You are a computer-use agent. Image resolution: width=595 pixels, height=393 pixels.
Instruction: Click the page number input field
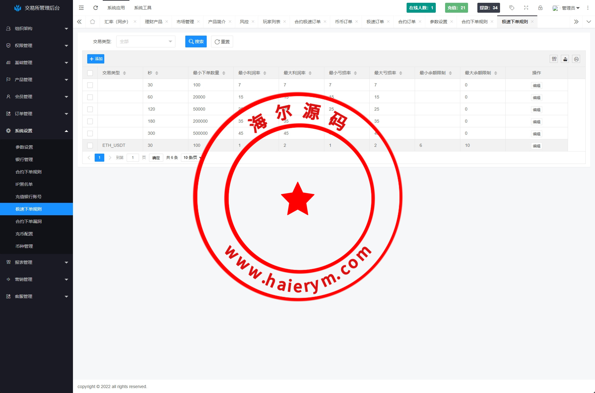[133, 158]
